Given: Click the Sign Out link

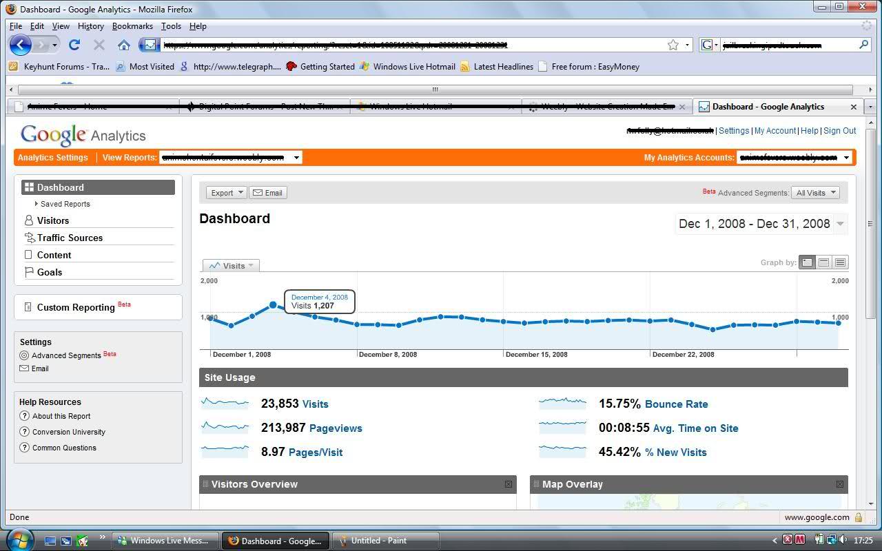Looking at the screenshot, I should coord(840,131).
